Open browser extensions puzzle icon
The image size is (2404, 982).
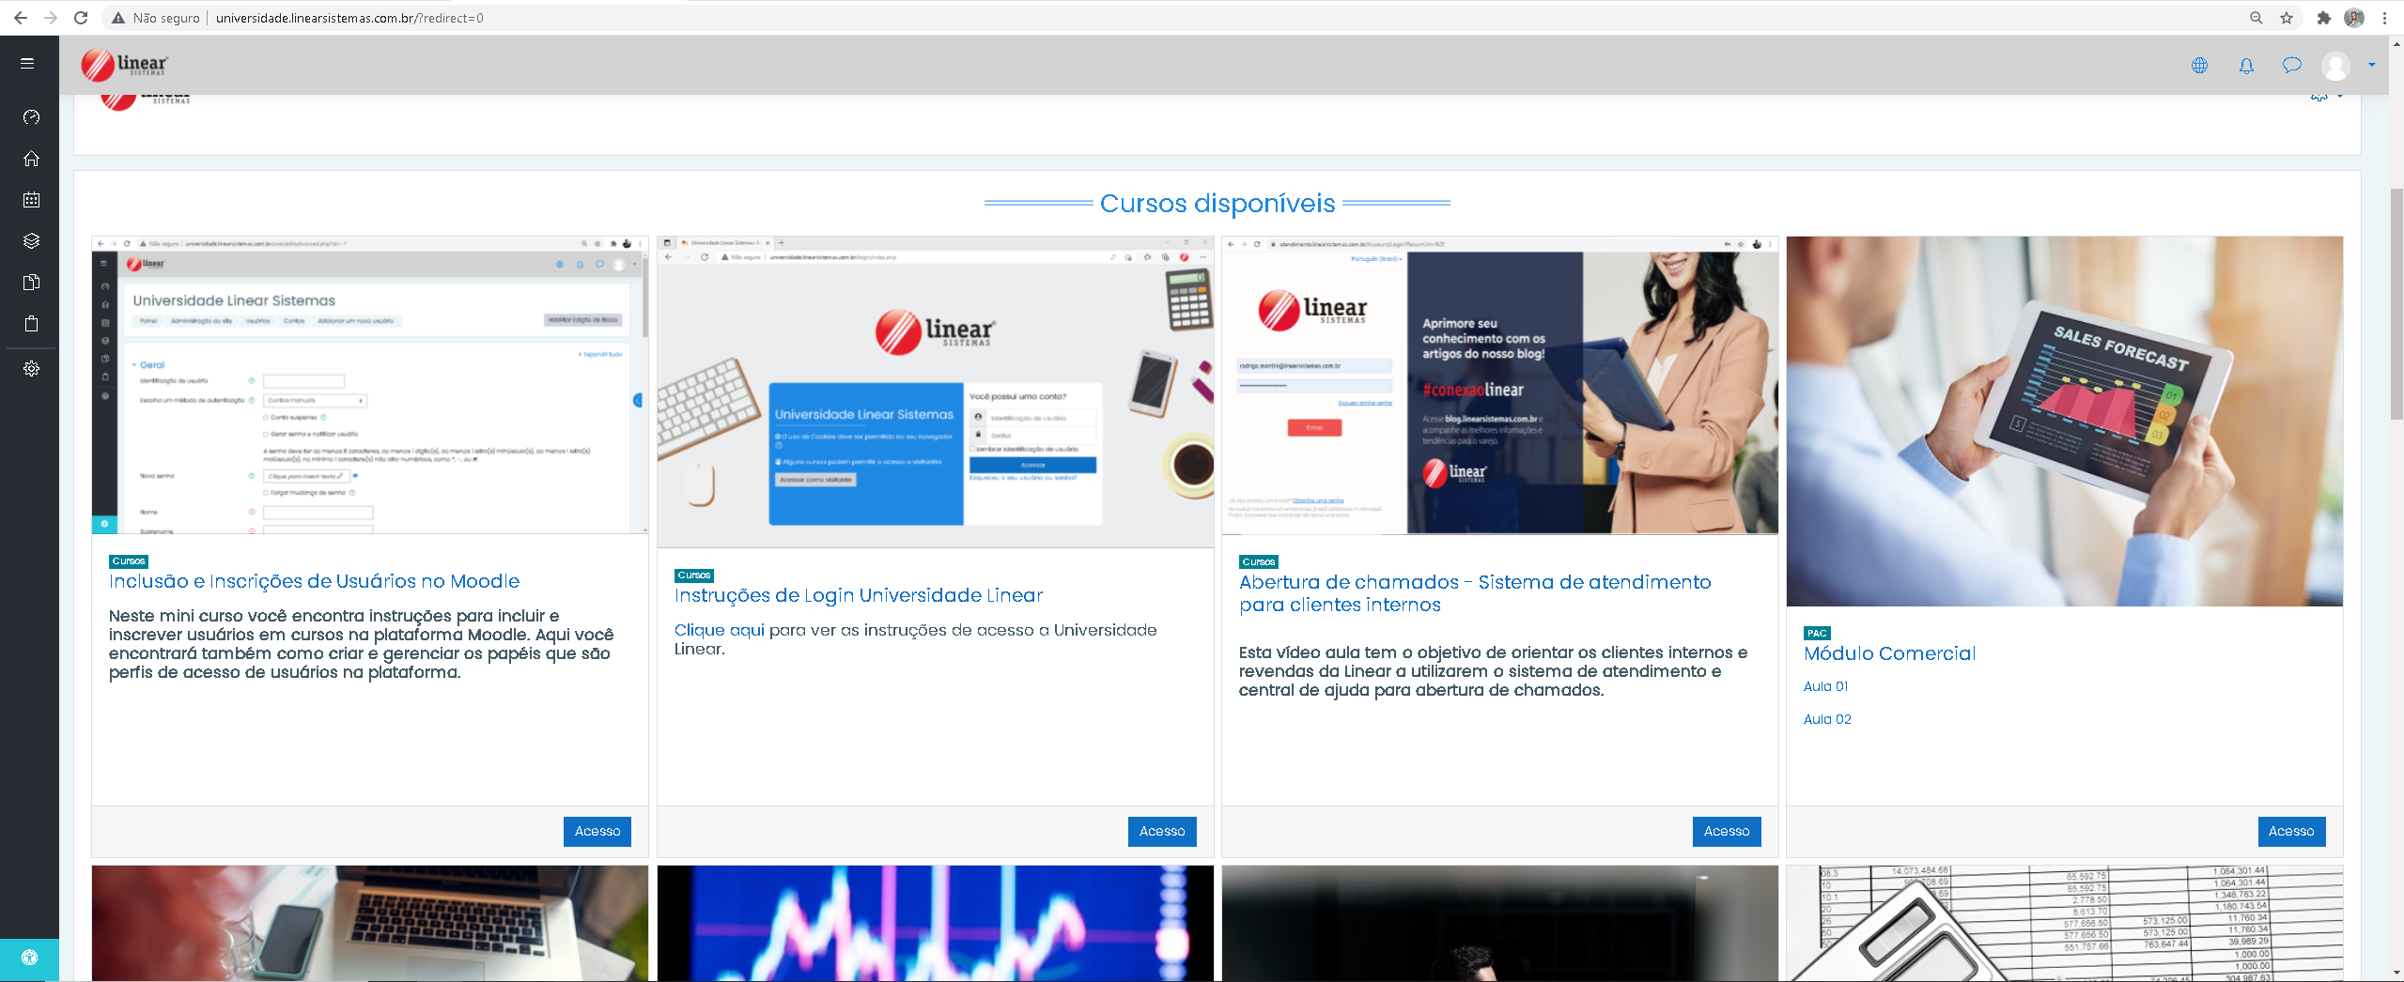pyautogui.click(x=2324, y=18)
